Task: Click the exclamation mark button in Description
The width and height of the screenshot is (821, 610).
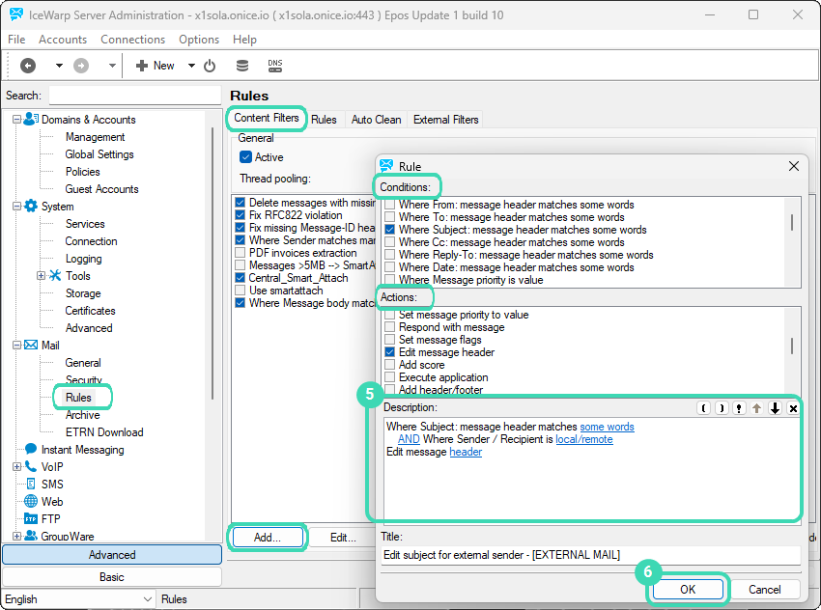Action: point(739,408)
